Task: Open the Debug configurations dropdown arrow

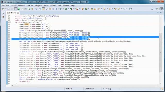Action: [x=63, y=9]
